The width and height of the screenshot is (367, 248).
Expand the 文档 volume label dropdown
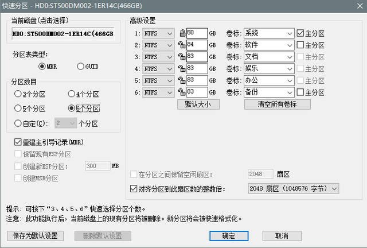tap(290, 57)
